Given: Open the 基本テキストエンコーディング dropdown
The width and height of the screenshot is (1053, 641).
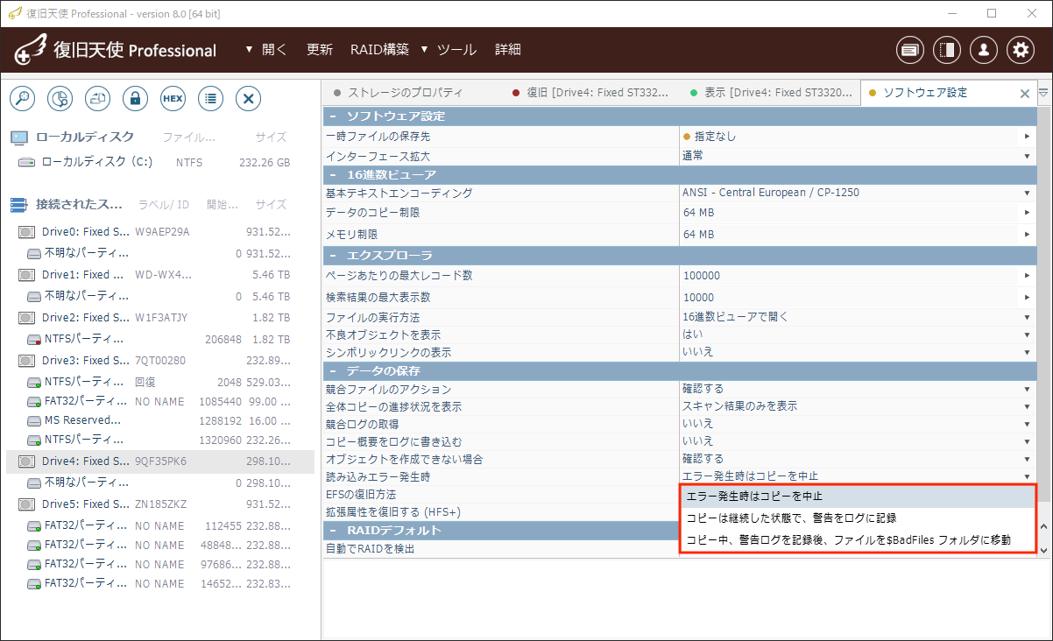Looking at the screenshot, I should pos(1027,193).
